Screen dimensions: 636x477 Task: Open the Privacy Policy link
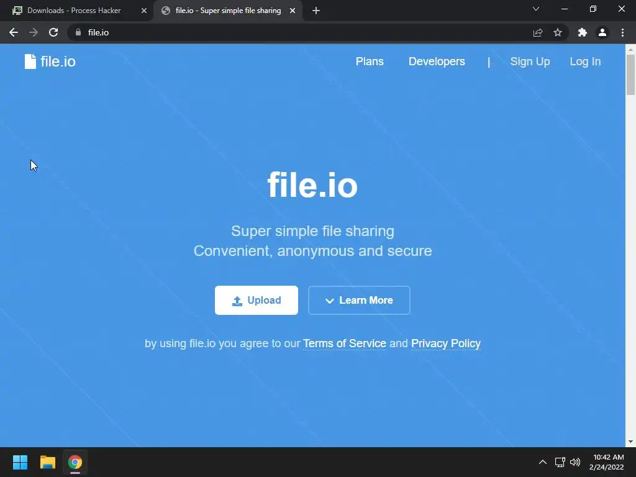[x=446, y=343]
